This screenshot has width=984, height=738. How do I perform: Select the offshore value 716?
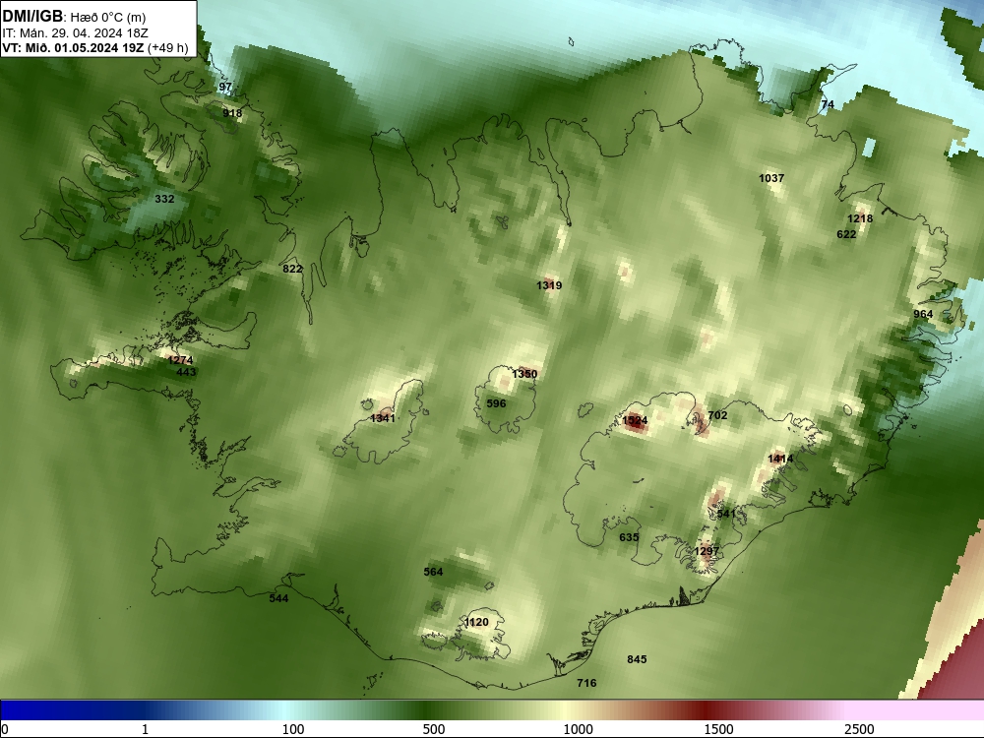(x=586, y=683)
